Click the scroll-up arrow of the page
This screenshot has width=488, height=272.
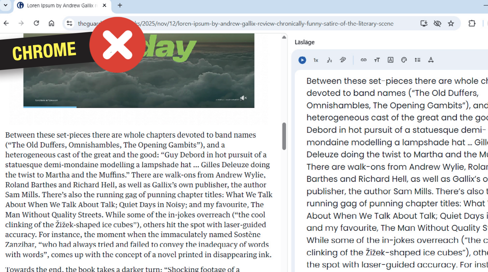(x=284, y=37)
